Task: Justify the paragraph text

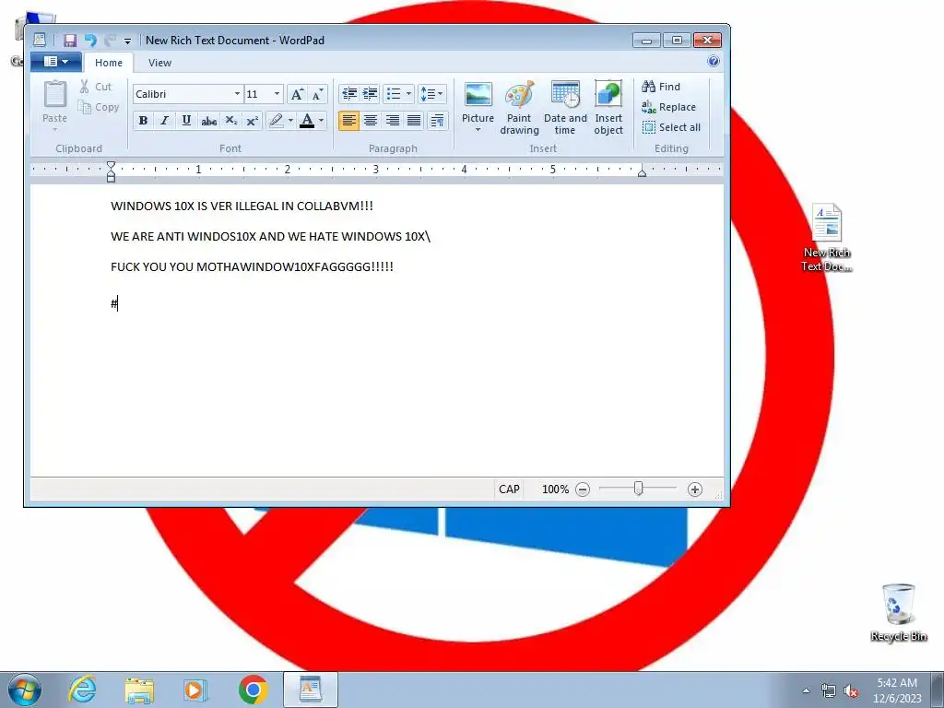Action: point(414,121)
